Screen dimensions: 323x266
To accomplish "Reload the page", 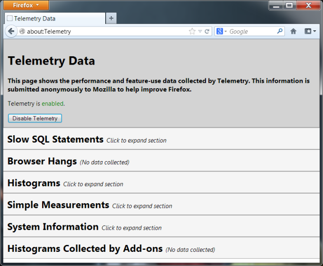I will click(207, 31).
